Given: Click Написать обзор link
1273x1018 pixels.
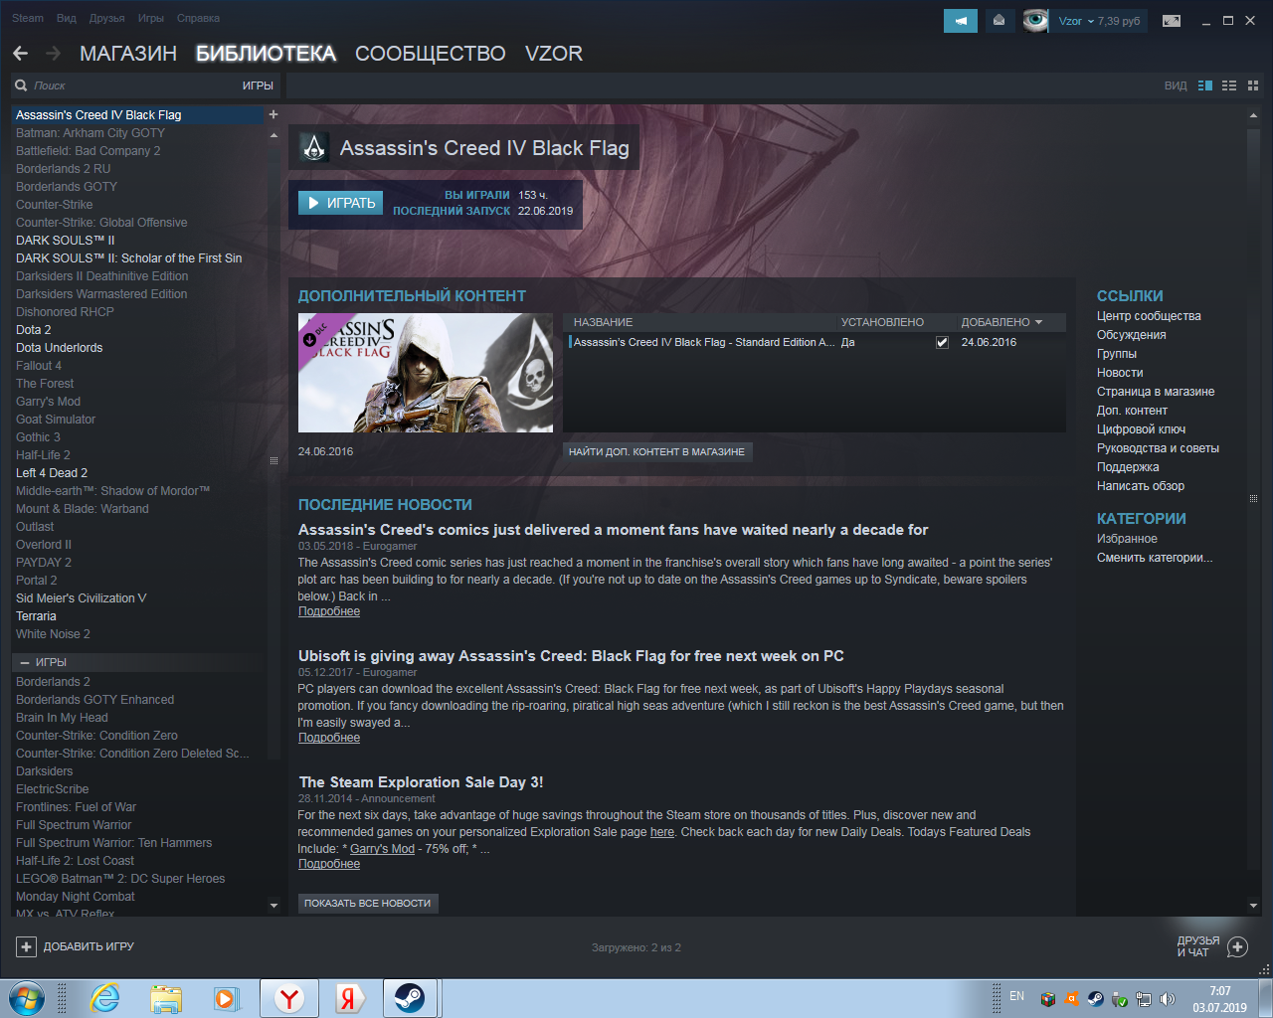Looking at the screenshot, I should 1141,486.
